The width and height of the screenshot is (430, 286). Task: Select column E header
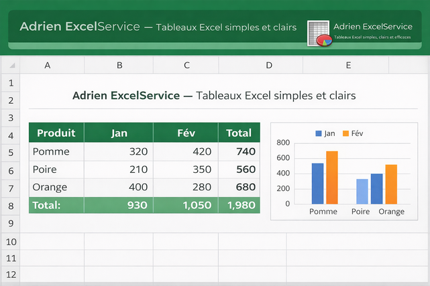coord(348,65)
